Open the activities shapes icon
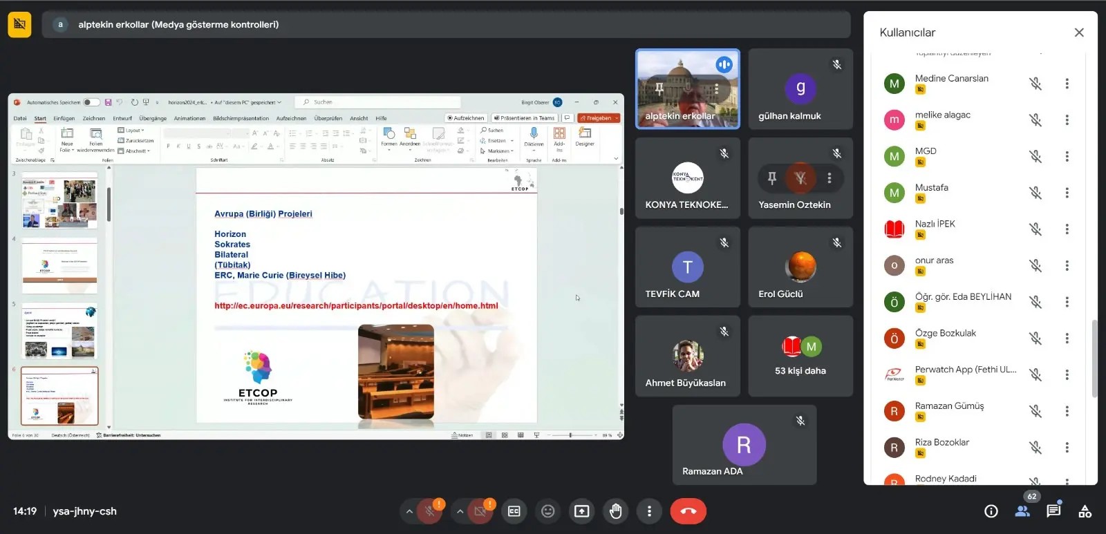1106x534 pixels. (x=1085, y=511)
